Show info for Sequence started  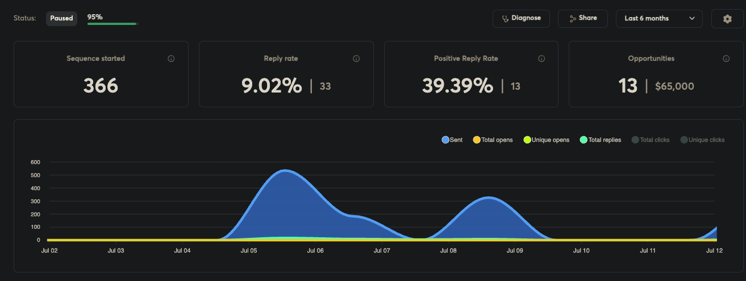pos(171,58)
